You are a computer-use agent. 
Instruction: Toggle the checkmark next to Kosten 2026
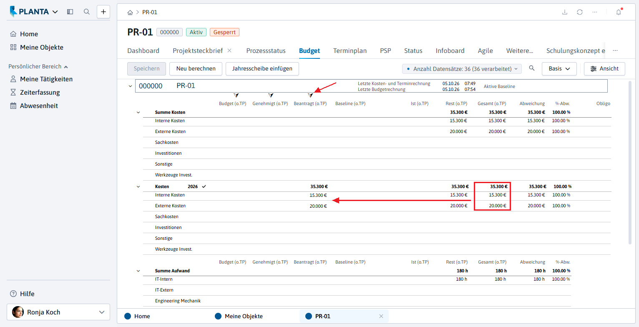tap(204, 186)
